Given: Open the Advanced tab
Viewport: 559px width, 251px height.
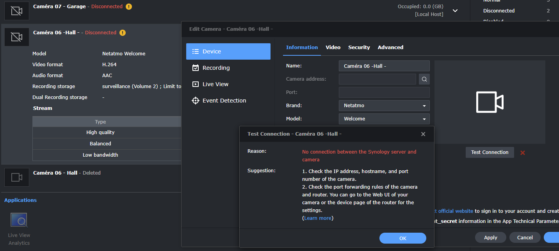Looking at the screenshot, I should [x=390, y=48].
